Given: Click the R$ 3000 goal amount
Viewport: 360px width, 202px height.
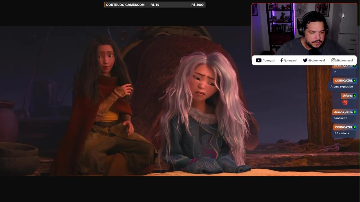Looking at the screenshot, I should pyautogui.click(x=197, y=5).
